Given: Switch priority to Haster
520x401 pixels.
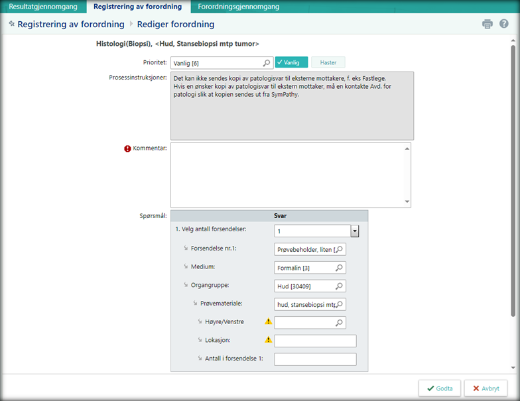Looking at the screenshot, I should tap(328, 62).
